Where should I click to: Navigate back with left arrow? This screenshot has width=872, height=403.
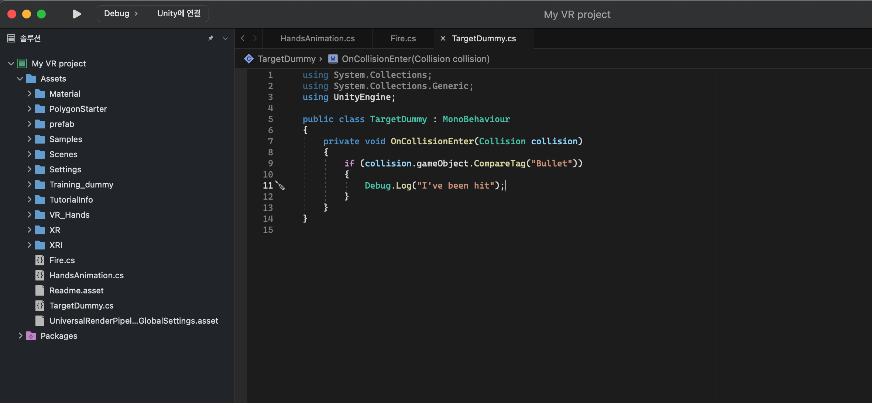pos(243,38)
